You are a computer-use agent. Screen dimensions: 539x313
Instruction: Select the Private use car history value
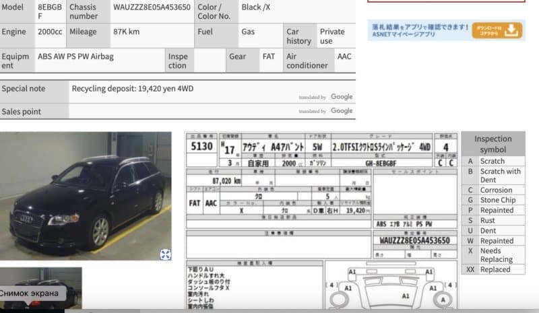pos(332,36)
